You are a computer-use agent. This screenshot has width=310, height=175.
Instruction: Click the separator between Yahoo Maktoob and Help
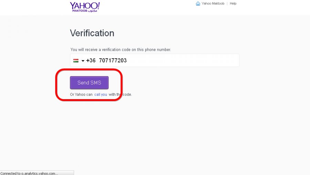pos(227,3)
